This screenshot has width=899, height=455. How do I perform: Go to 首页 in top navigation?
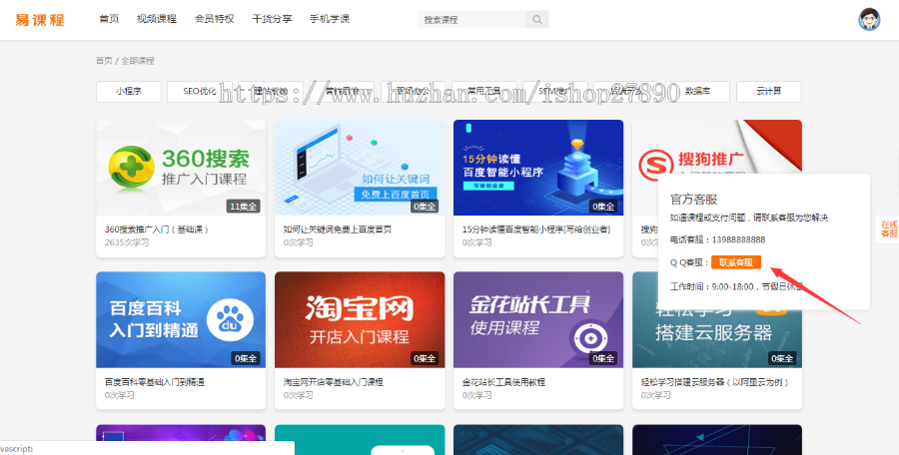point(110,19)
